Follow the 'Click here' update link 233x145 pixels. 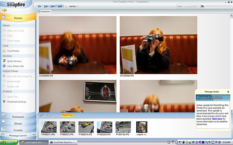(217, 119)
